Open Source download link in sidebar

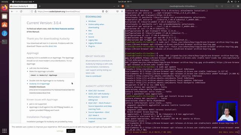(91, 37)
